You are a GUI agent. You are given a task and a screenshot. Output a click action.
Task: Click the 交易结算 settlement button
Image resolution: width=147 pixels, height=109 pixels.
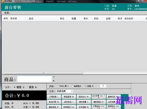click(x=54, y=97)
